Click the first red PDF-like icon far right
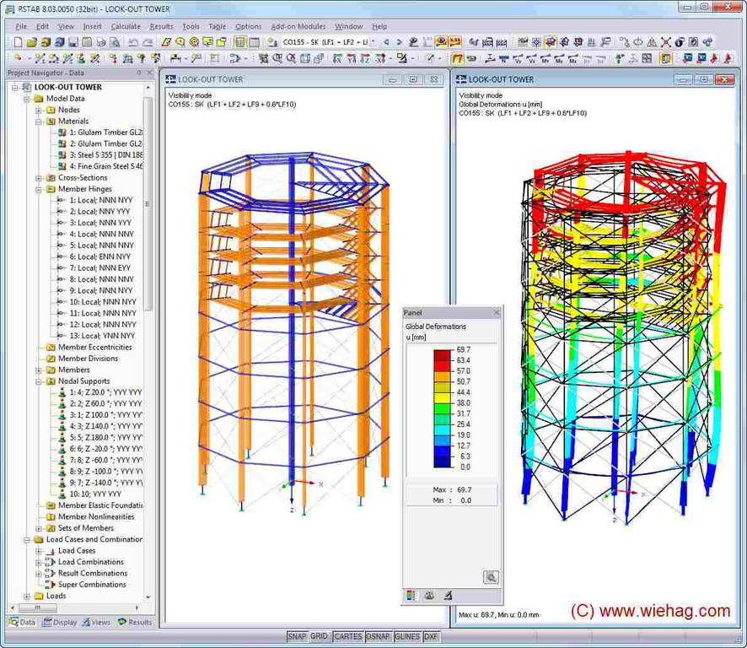The width and height of the screenshot is (747, 648). tap(714, 59)
